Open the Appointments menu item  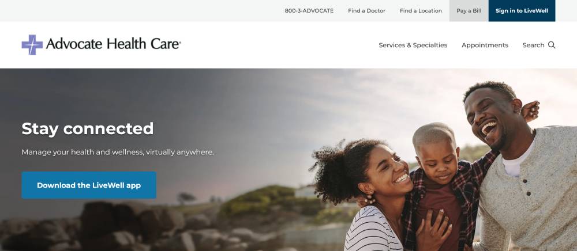[x=485, y=45]
